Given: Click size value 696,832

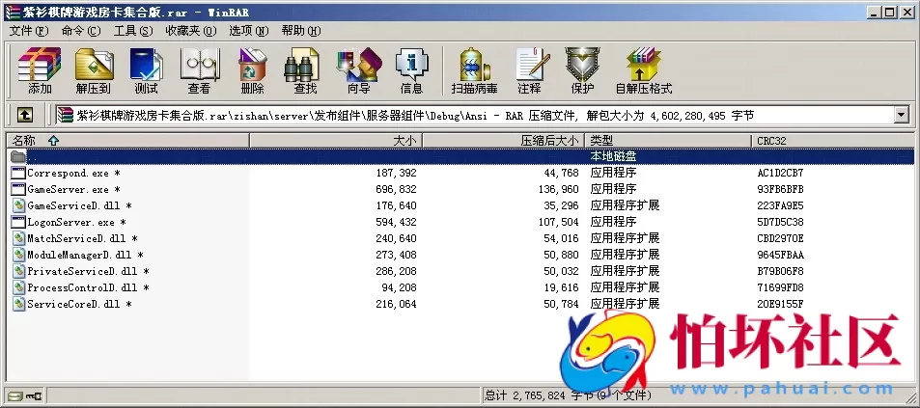Looking at the screenshot, I should (396, 189).
